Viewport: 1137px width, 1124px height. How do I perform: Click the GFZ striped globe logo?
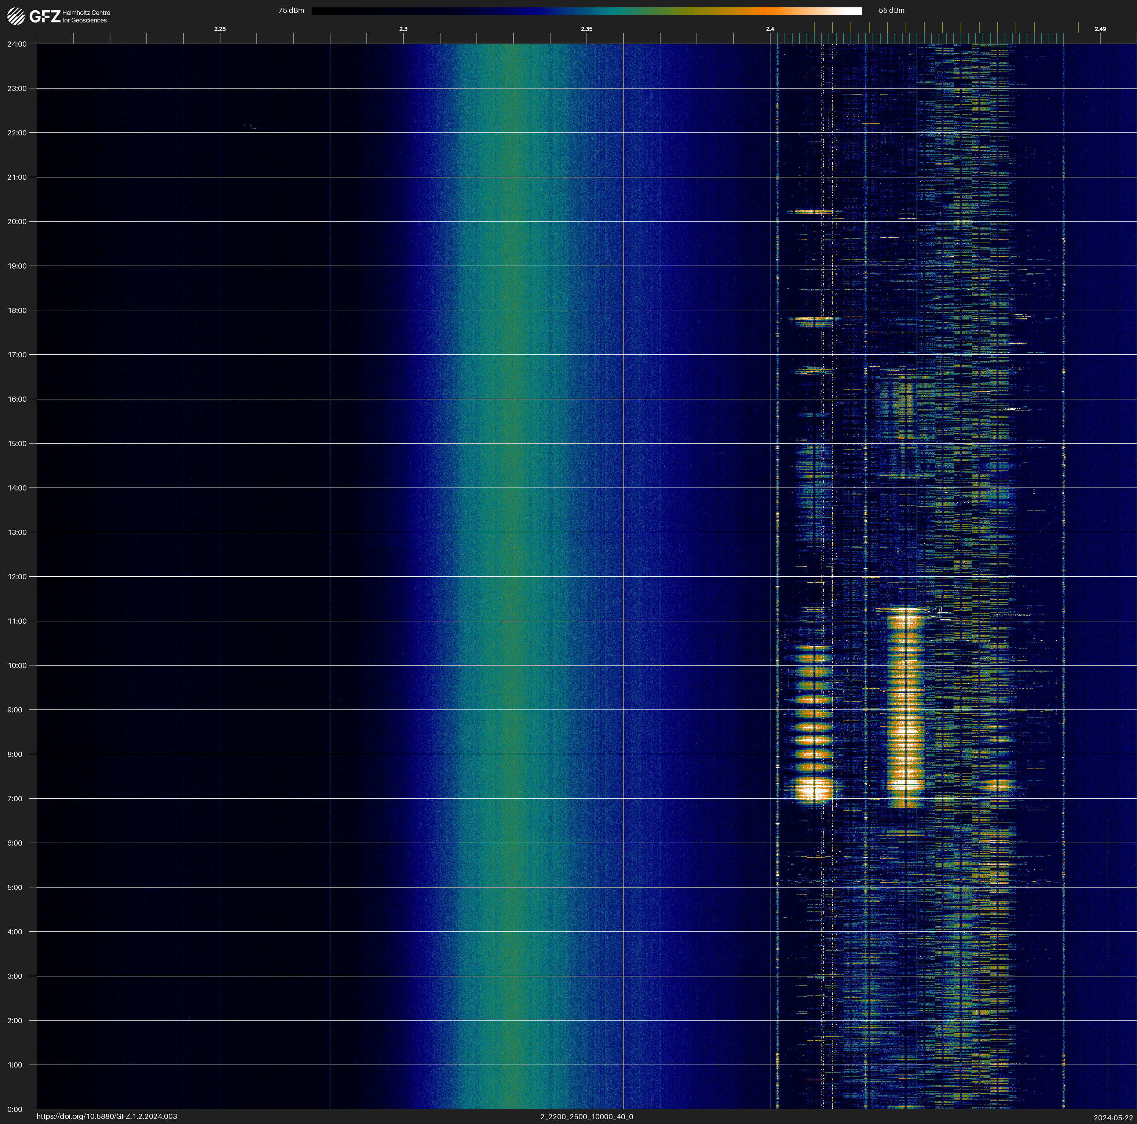pos(16,16)
